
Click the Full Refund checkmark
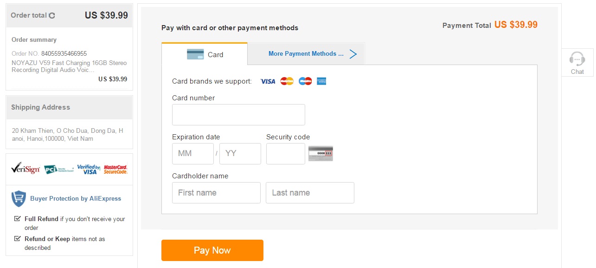point(18,218)
